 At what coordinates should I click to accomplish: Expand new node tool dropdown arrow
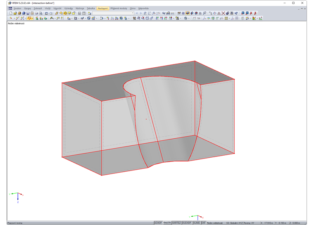[x=14, y=18]
